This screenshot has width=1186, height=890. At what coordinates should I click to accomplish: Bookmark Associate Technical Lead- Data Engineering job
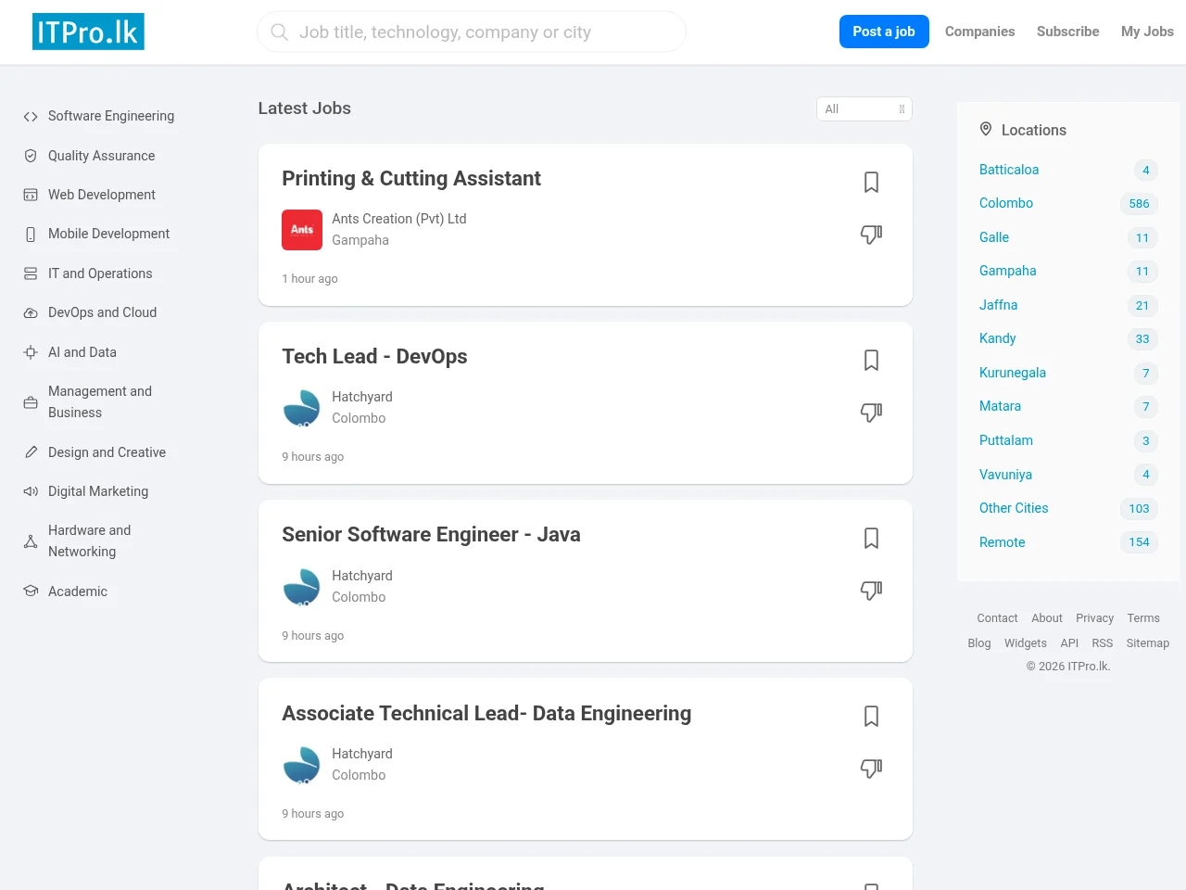tap(871, 716)
